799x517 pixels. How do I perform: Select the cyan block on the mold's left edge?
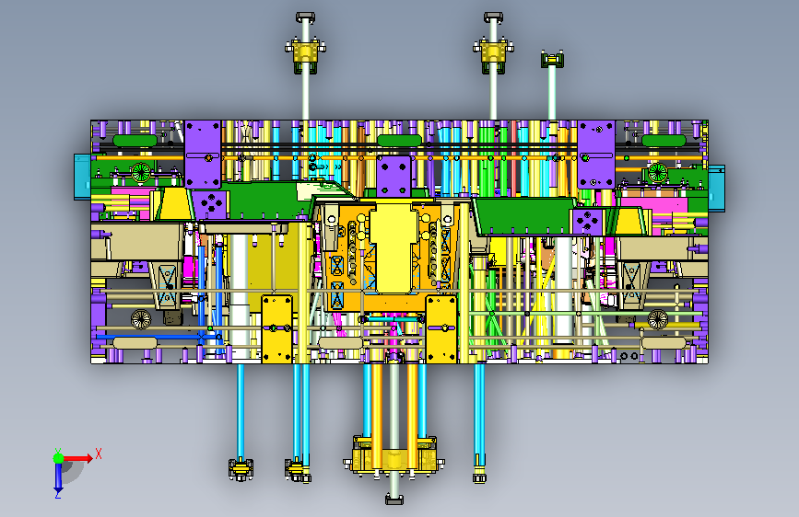(83, 177)
